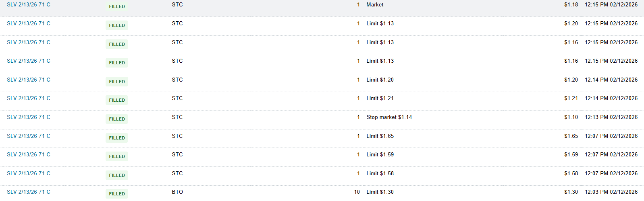Select the 12:13 PM 02/12/2026 timestamp
644x201 pixels.
(611, 117)
